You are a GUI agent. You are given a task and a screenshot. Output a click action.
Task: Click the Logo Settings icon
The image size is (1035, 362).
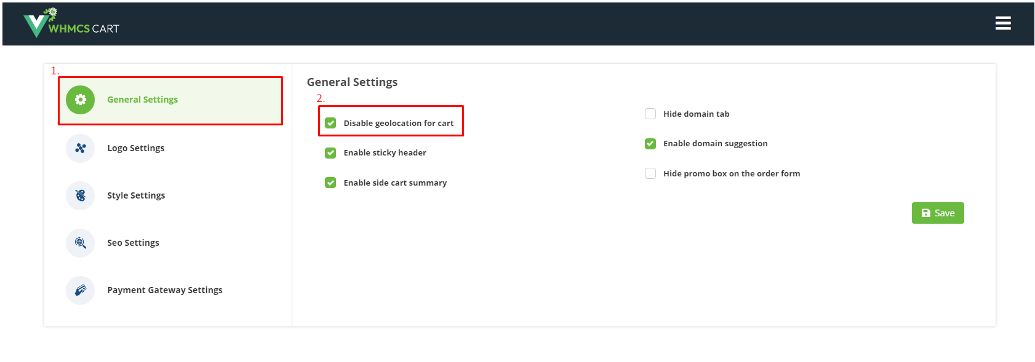click(x=81, y=148)
